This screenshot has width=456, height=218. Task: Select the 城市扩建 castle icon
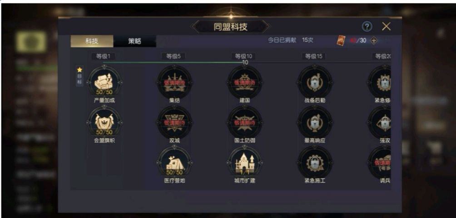244,163
